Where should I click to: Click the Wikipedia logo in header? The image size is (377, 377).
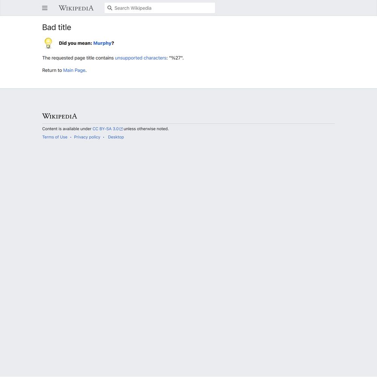pyautogui.click(x=76, y=8)
